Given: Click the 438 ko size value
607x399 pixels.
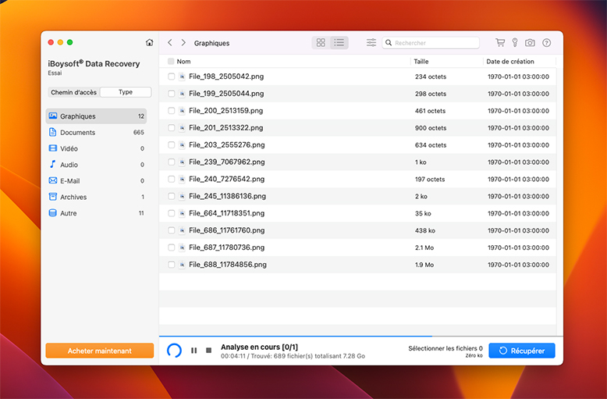Looking at the screenshot, I should tap(425, 230).
